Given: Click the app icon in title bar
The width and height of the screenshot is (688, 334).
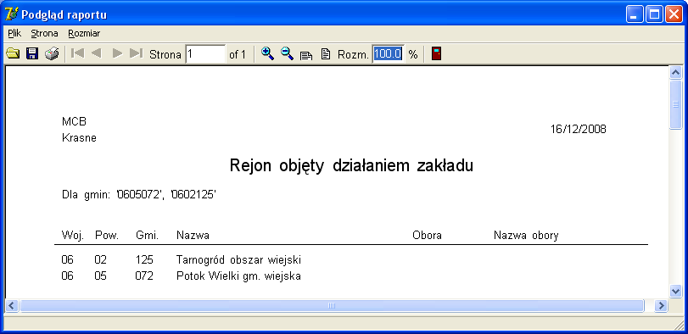Looking at the screenshot, I should click(x=11, y=14).
